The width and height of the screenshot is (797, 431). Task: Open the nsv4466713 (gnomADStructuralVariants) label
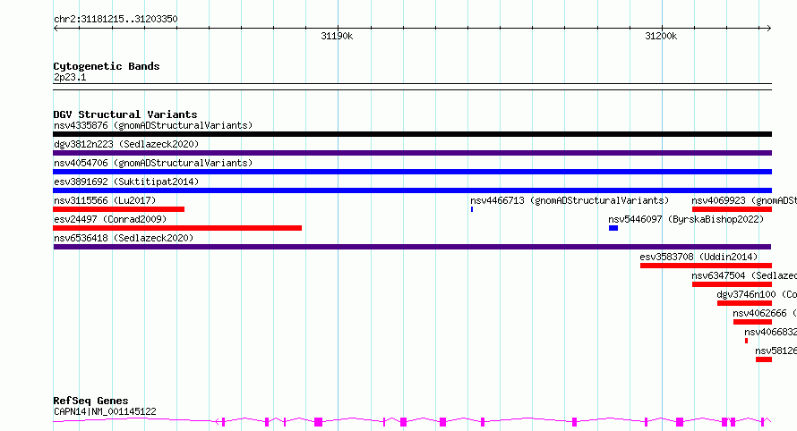click(x=570, y=200)
